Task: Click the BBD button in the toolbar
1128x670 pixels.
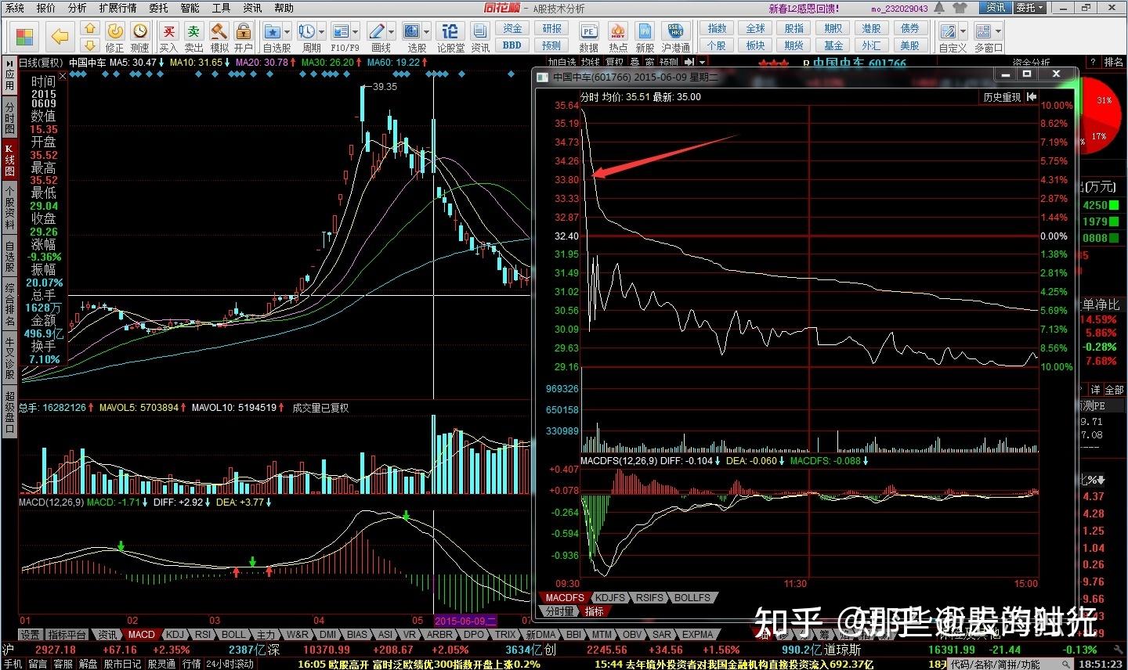Action: [x=512, y=45]
